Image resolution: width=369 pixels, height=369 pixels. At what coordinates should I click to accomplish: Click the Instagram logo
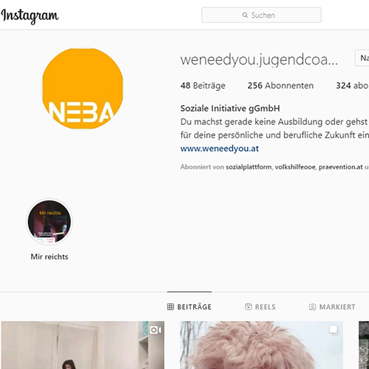pos(30,16)
